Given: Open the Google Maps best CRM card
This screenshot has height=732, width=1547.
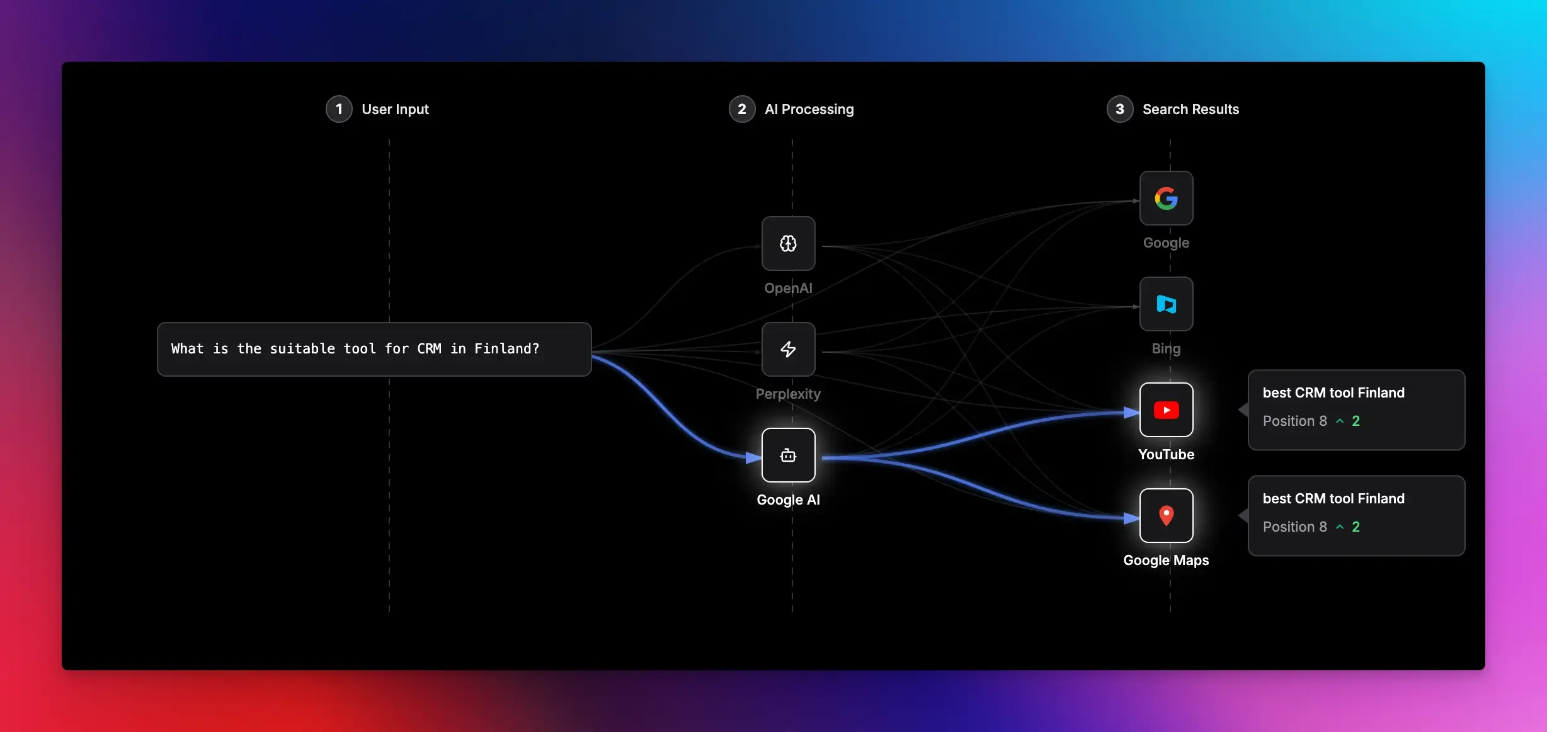Looking at the screenshot, I should [x=1356, y=515].
